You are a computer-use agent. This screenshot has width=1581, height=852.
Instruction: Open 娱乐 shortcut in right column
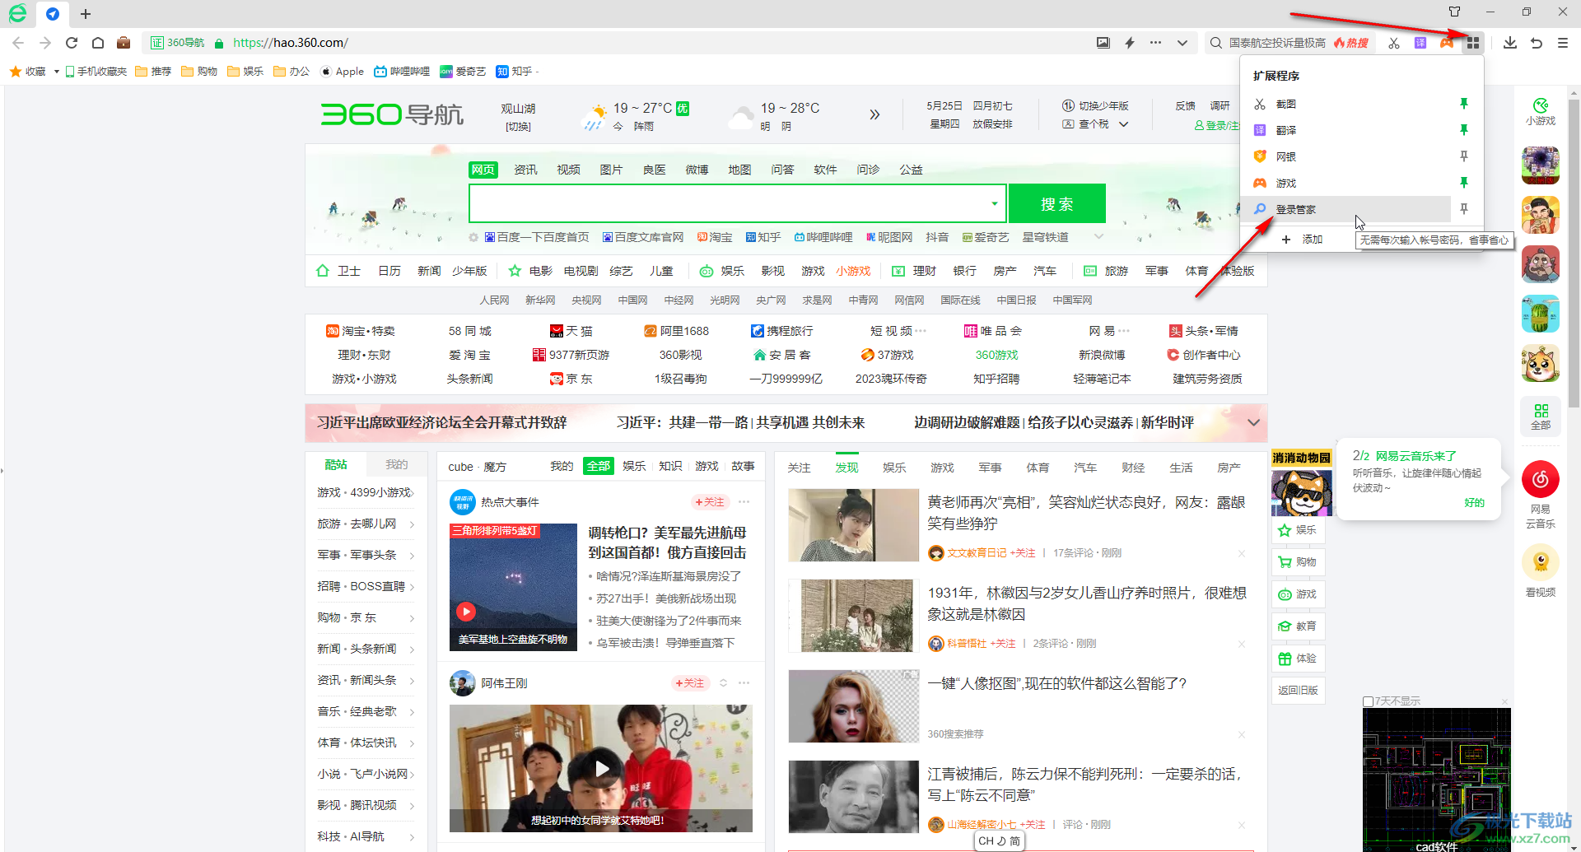(x=1298, y=530)
